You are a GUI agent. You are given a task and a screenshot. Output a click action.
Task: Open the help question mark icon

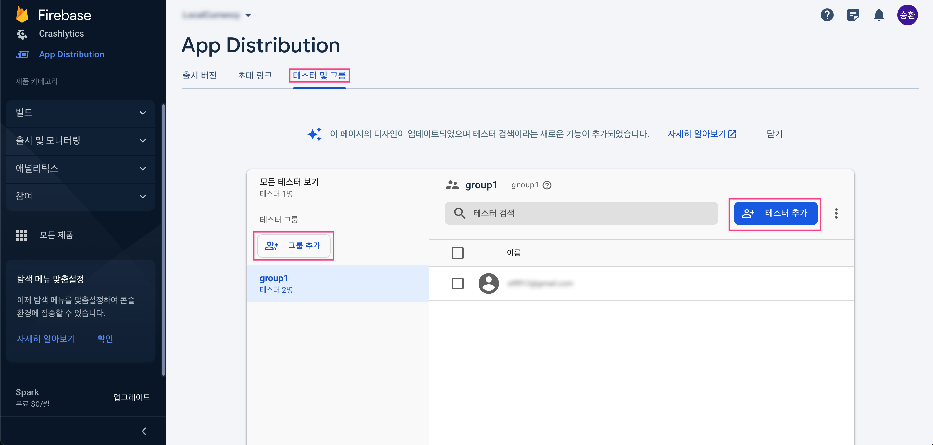[x=827, y=15]
